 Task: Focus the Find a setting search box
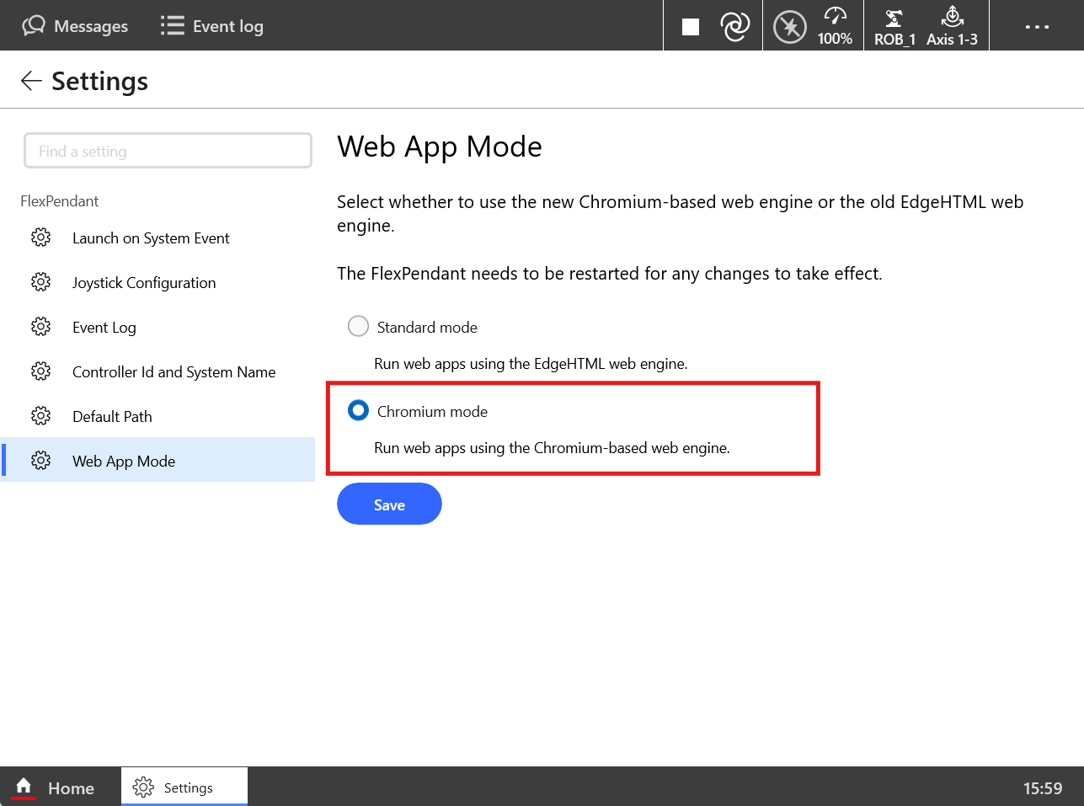(168, 151)
